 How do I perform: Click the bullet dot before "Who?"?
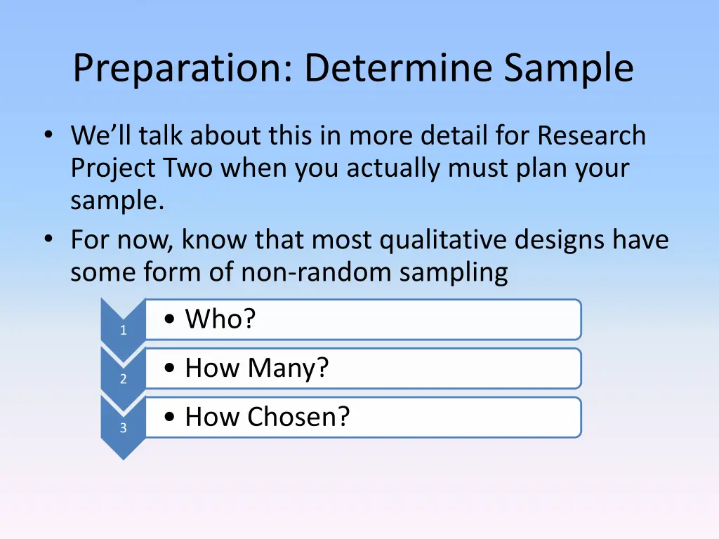[170, 321]
